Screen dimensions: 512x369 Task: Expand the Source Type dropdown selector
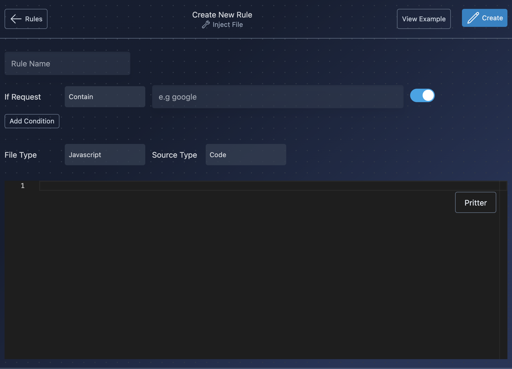point(246,155)
